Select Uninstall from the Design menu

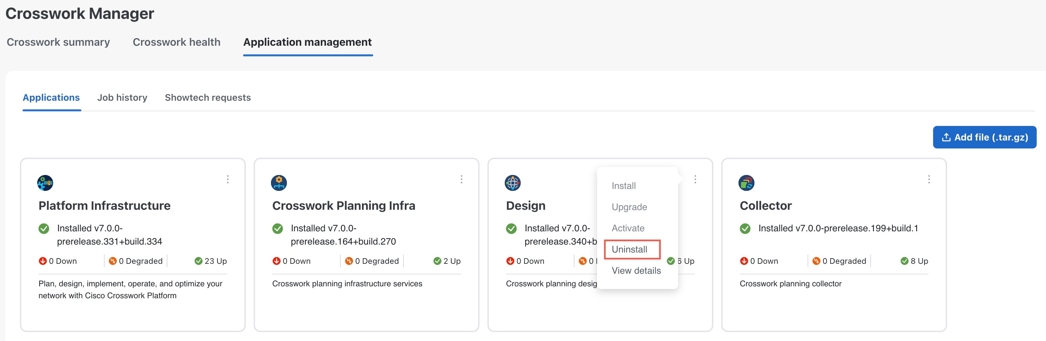click(629, 249)
